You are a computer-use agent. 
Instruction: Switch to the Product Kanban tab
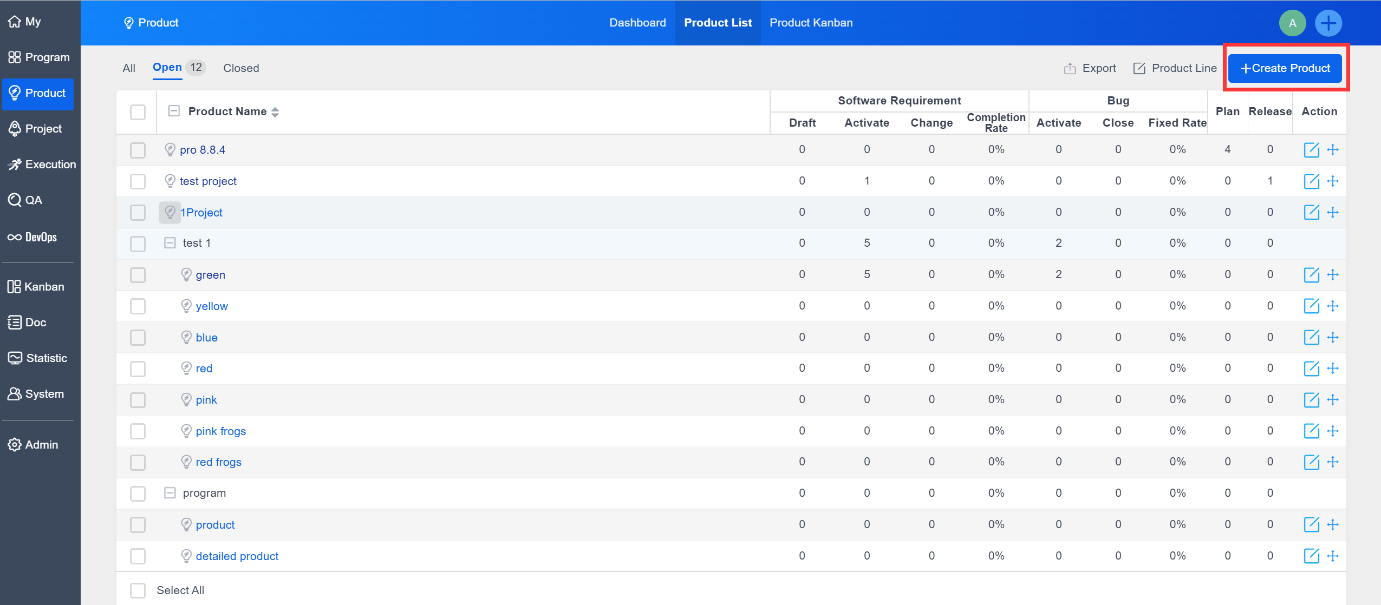[811, 23]
